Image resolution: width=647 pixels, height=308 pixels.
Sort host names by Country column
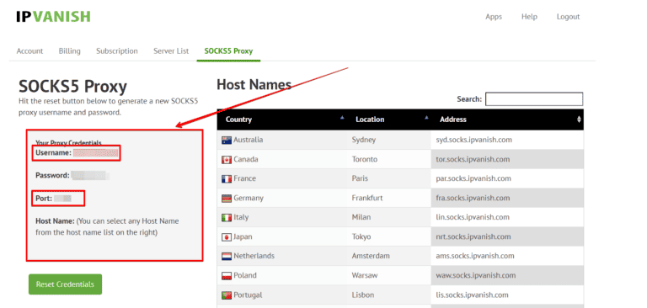tap(282, 119)
